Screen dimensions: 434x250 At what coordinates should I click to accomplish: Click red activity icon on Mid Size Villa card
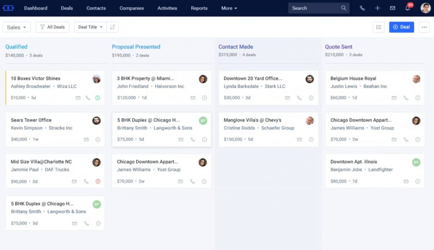(x=98, y=181)
